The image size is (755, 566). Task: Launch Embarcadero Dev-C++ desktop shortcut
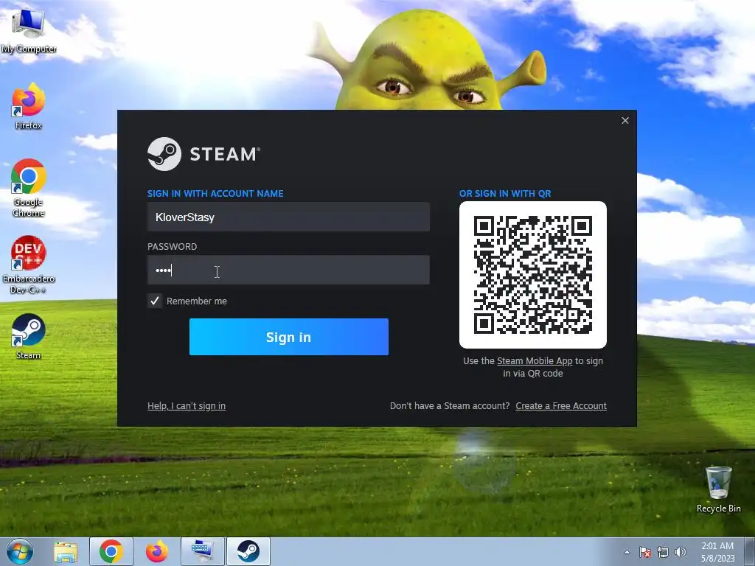click(x=29, y=265)
